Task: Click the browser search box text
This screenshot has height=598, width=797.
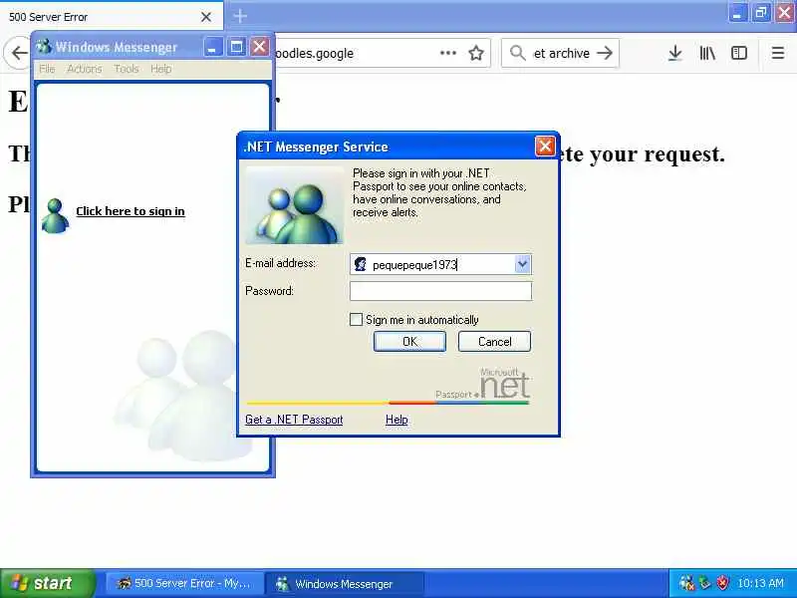Action: coord(561,53)
